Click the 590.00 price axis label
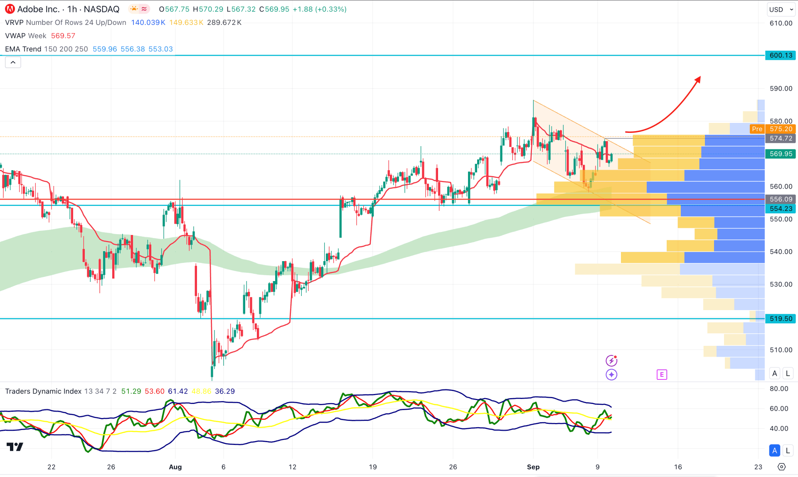This screenshot has height=477, width=798. (x=781, y=88)
